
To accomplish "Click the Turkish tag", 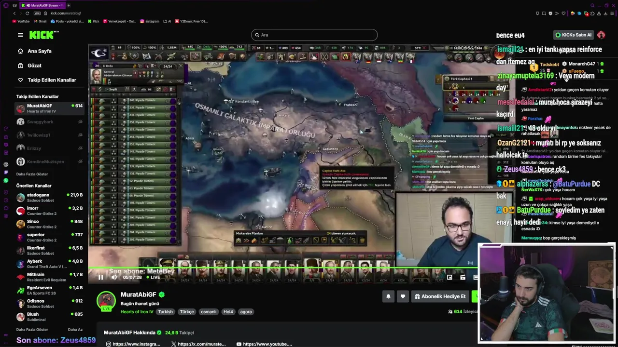I will (x=165, y=312).
